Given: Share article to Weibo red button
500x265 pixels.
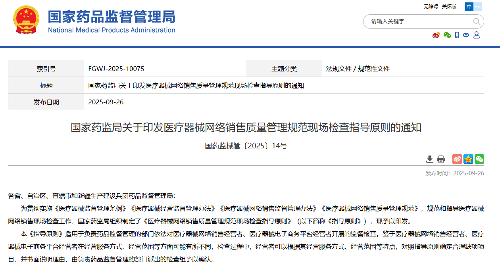Looking at the screenshot, I should click(x=457, y=159).
